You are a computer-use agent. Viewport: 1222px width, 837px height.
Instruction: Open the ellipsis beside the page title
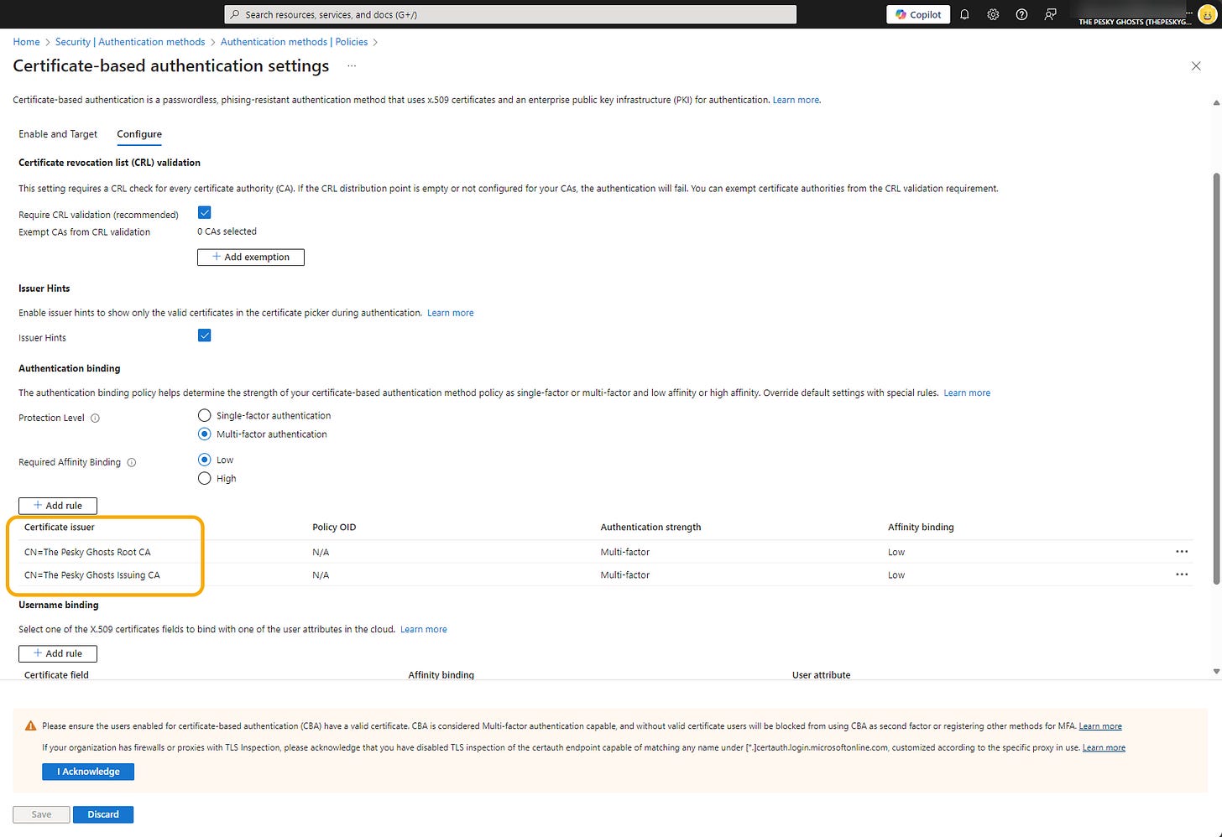point(352,66)
